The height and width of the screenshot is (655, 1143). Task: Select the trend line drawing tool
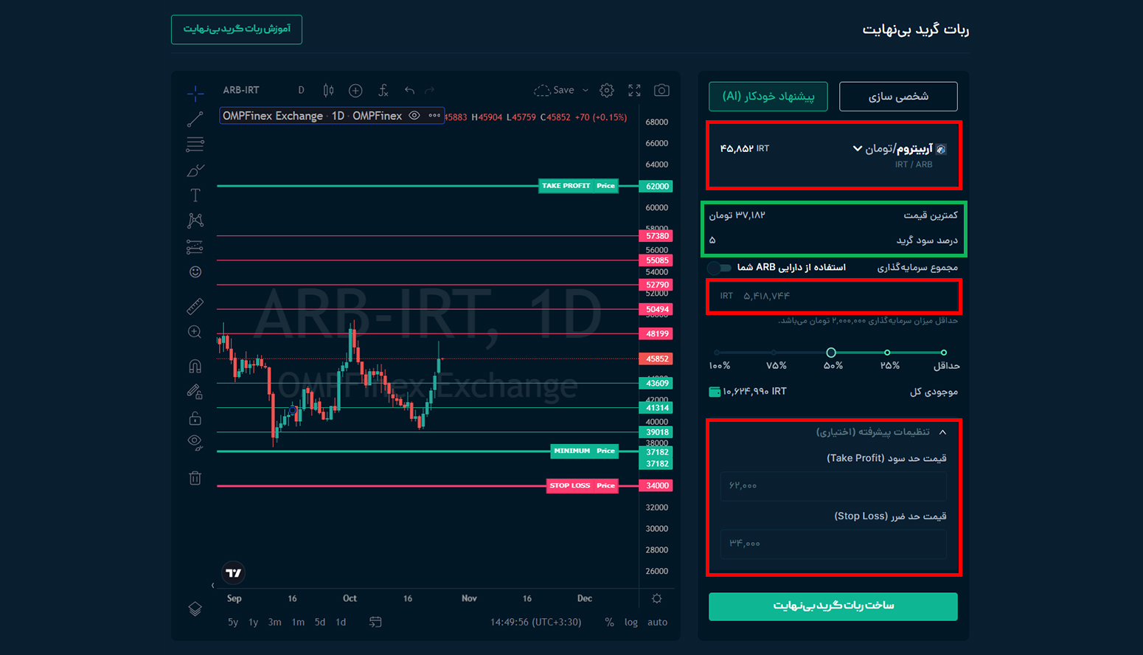point(195,119)
